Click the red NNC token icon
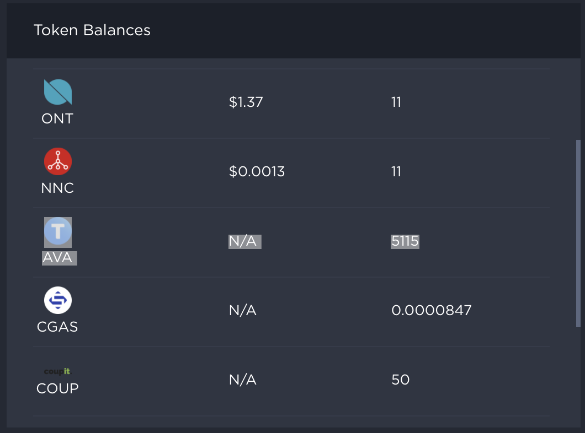This screenshot has height=433, width=585. (58, 161)
